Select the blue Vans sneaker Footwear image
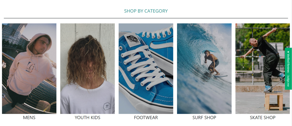The width and height of the screenshot is (292, 126). click(146, 69)
